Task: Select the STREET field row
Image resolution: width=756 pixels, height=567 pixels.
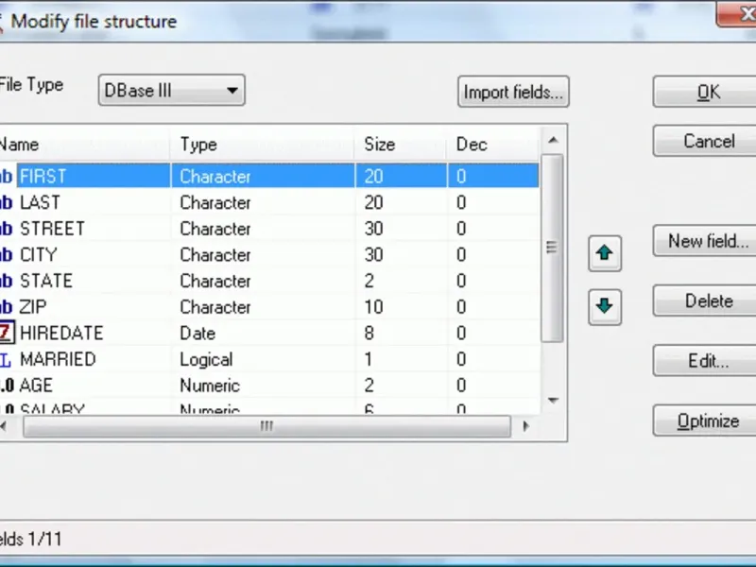Action: pos(269,229)
